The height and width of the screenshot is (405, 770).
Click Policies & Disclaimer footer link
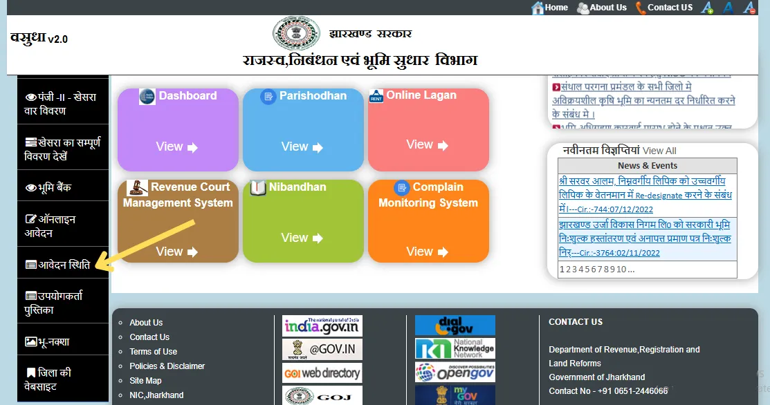tap(167, 366)
